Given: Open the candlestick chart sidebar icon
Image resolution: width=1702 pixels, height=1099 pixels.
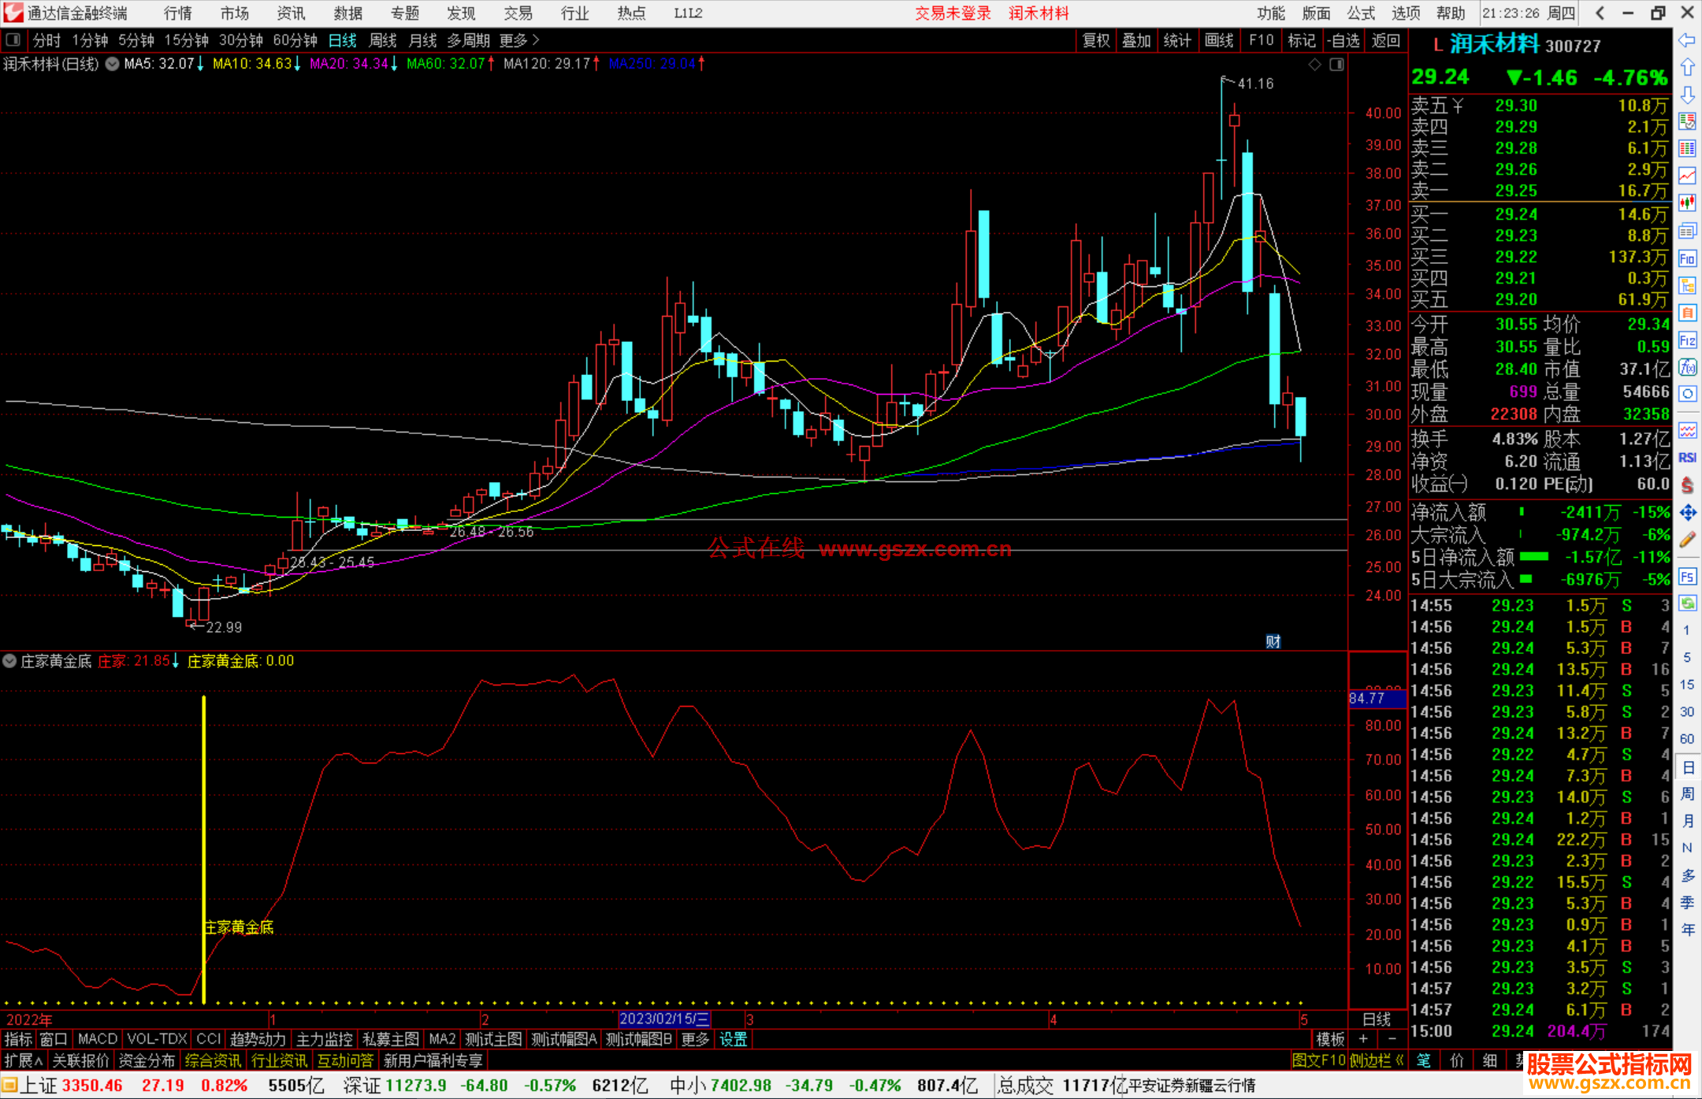Looking at the screenshot, I should click(1687, 203).
